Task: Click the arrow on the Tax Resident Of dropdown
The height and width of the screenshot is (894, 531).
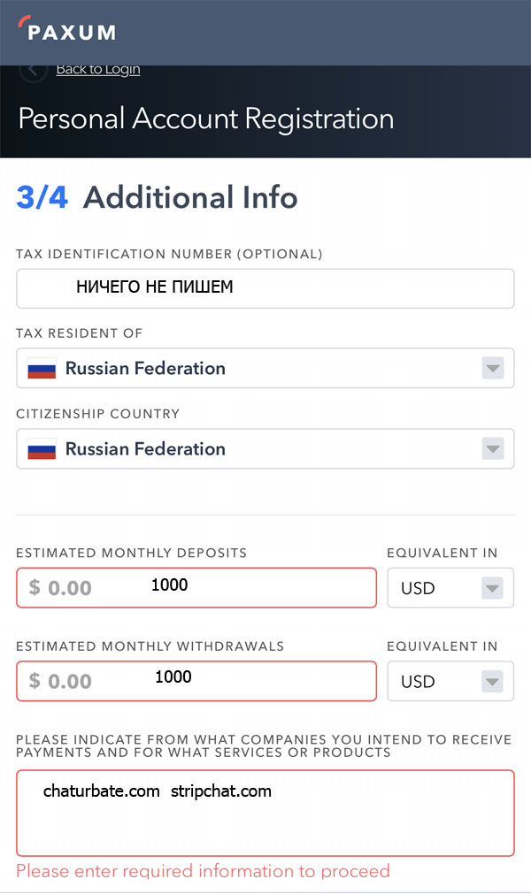Action: pos(493,369)
